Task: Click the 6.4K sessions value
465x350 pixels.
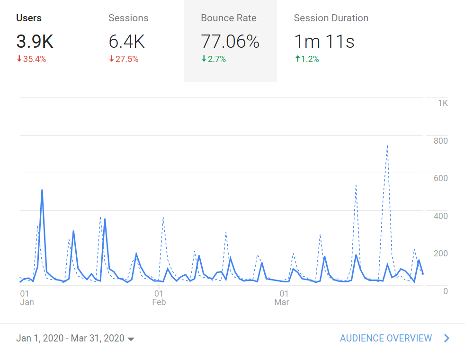Action: coord(126,41)
